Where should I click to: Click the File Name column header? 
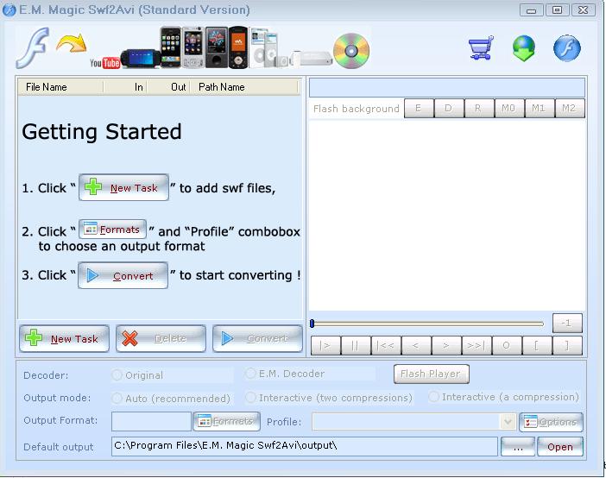click(x=60, y=87)
